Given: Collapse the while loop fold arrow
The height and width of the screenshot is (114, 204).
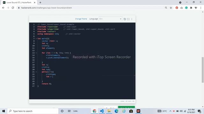Looking at the screenshot, I should (x=36, y=72).
